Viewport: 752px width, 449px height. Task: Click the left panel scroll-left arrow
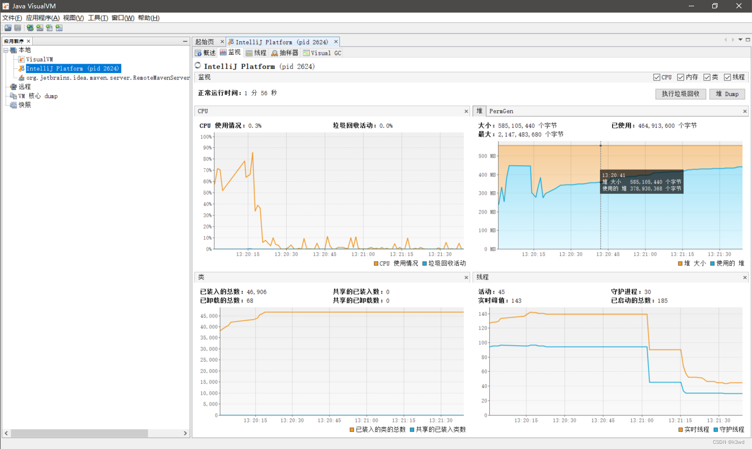tap(6, 433)
